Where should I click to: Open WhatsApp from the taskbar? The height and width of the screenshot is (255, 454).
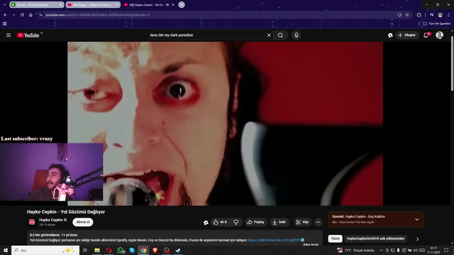tap(121, 250)
